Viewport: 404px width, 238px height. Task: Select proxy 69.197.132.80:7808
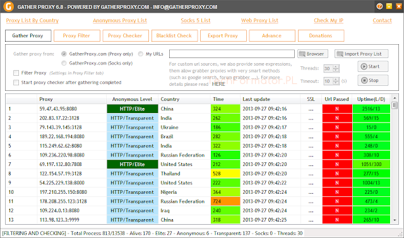coord(61,164)
